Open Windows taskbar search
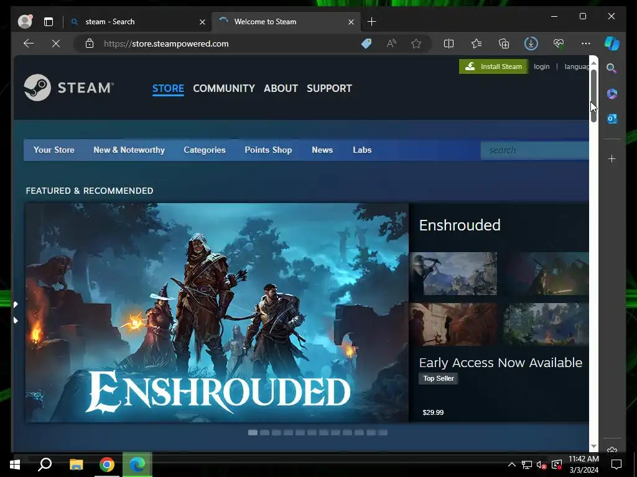Viewport: 637px width, 477px height. (x=45, y=465)
